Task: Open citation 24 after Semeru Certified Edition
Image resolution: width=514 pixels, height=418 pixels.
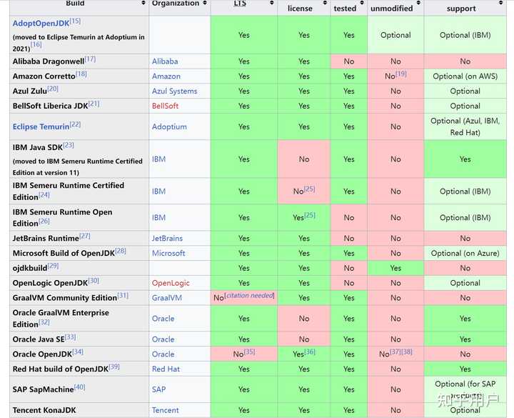Action: tap(44, 195)
